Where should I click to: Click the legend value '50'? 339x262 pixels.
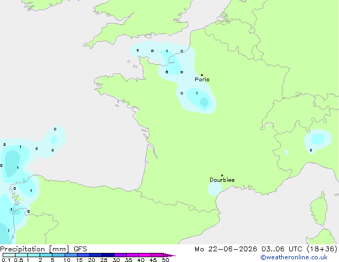coord(166,260)
